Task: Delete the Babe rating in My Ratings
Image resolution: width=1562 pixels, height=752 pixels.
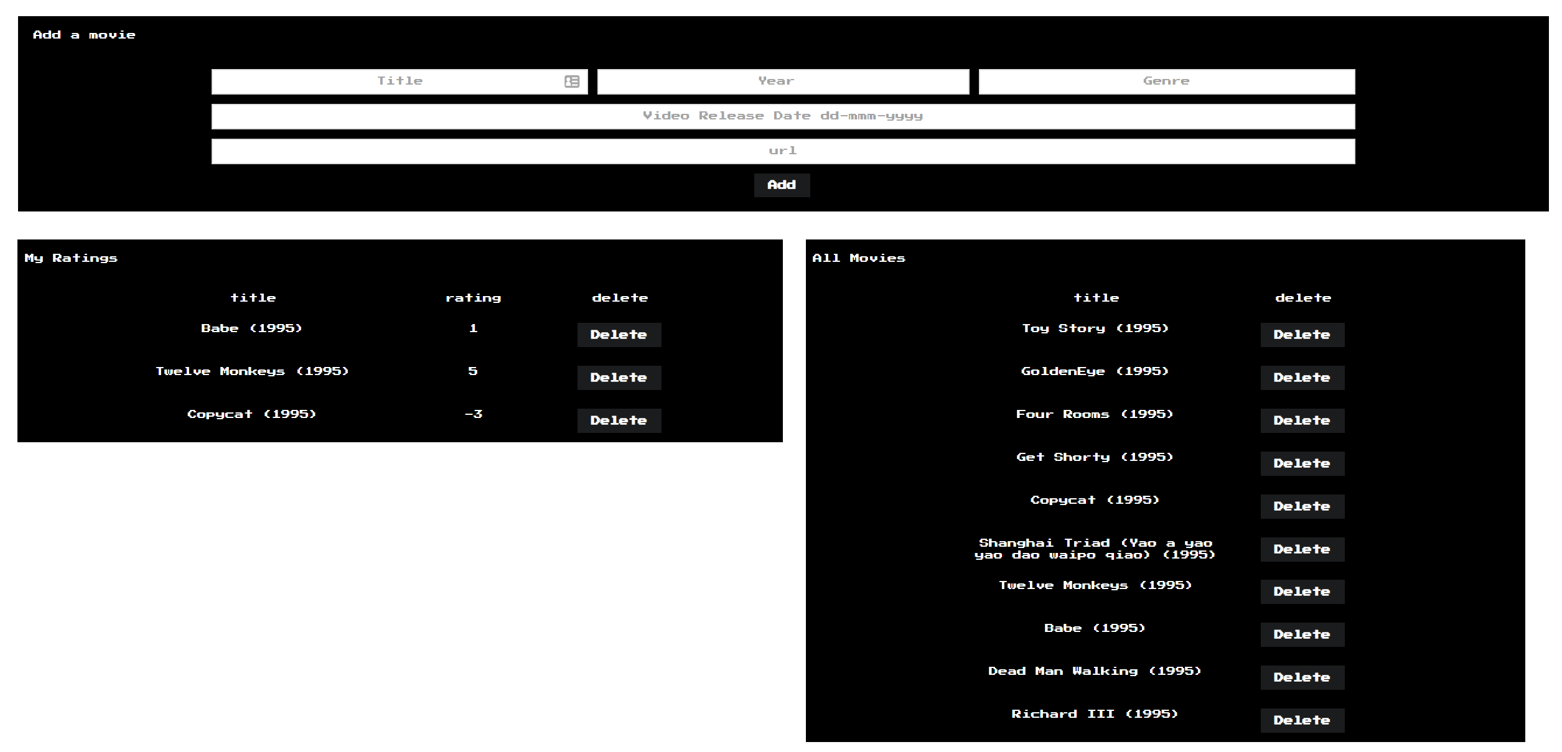Action: [x=619, y=335]
